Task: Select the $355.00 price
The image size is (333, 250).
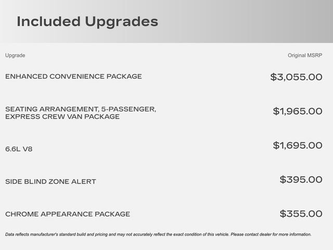Action: coord(301,214)
